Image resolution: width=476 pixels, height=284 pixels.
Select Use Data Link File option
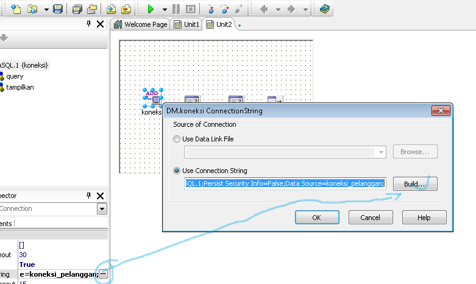click(176, 139)
